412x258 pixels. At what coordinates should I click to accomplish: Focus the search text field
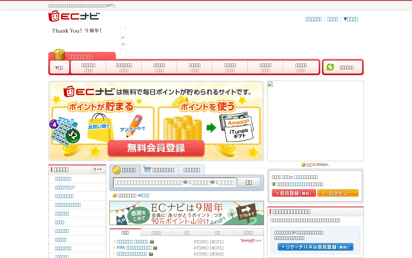pos(175,182)
